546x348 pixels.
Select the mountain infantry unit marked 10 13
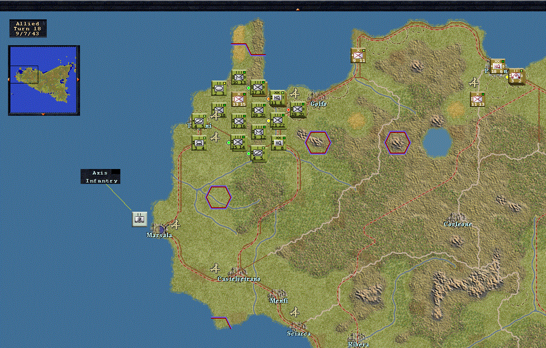click(239, 77)
